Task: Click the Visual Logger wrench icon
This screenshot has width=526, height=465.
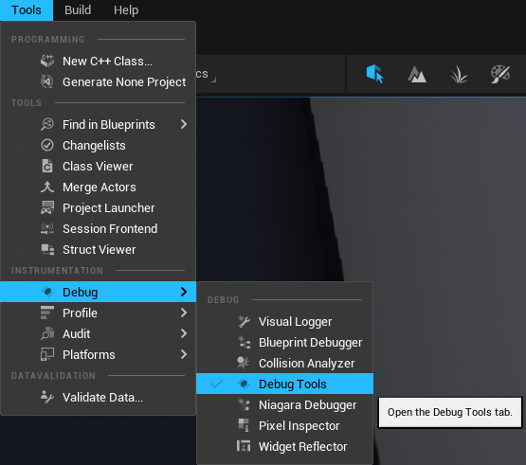Action: pos(244,321)
